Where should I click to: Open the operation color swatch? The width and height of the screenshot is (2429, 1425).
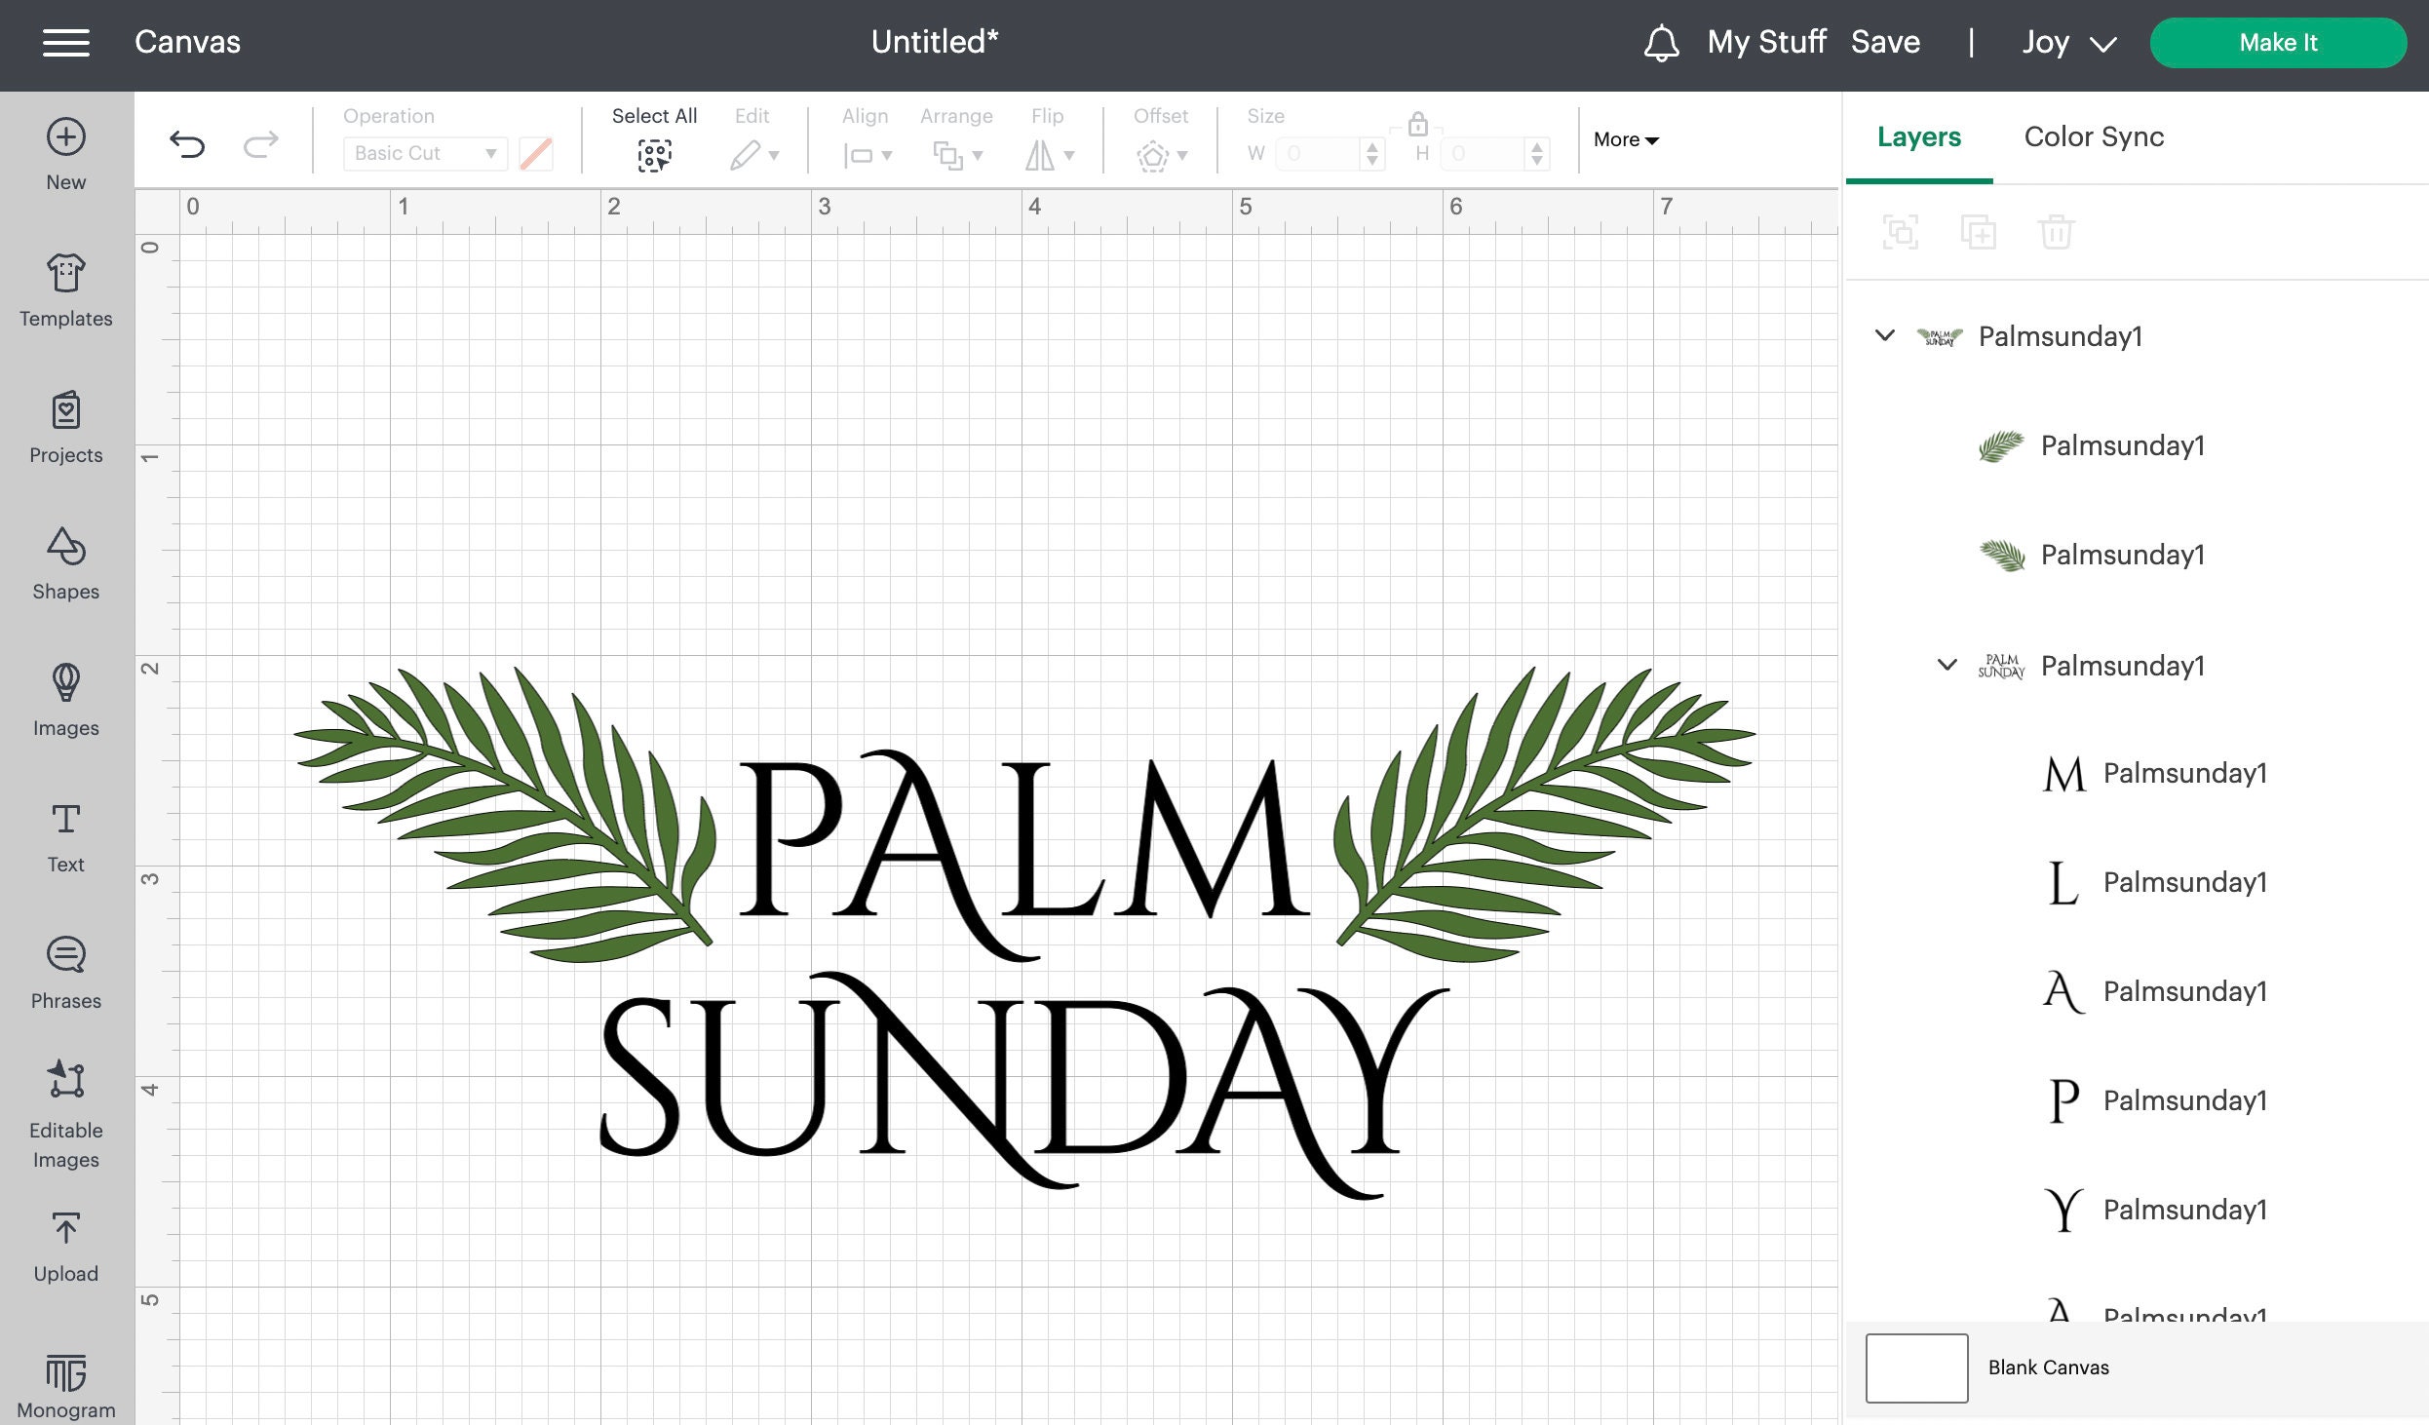point(536,153)
